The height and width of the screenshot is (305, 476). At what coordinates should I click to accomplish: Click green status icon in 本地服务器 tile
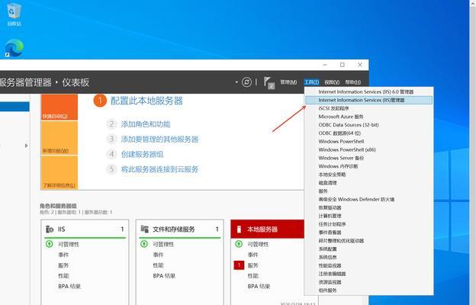coord(239,244)
